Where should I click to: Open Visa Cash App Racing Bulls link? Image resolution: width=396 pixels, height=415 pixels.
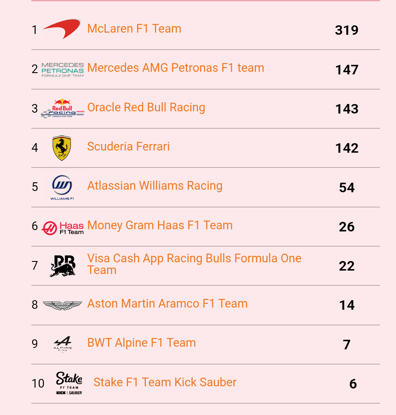coord(194,264)
